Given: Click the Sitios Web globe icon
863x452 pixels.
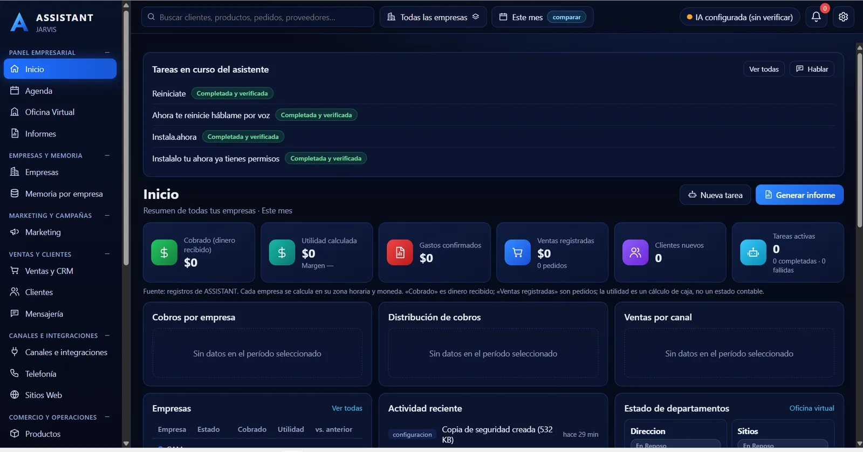Looking at the screenshot, I should pos(15,395).
